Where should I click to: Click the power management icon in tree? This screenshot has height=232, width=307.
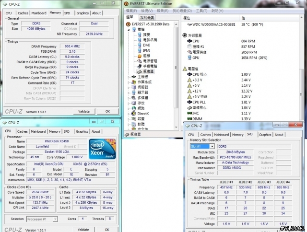click(140, 61)
